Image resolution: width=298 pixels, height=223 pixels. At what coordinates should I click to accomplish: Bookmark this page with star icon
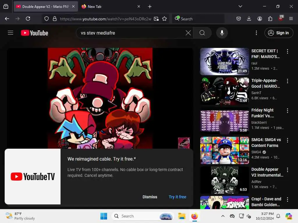point(165,19)
